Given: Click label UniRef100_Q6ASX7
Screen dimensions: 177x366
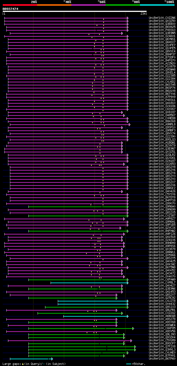Looking at the screenshot, I should 162,42.
